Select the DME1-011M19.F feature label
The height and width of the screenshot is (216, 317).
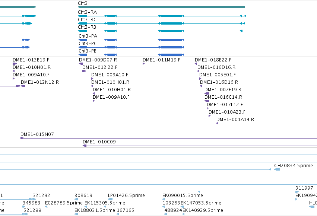tap(161, 60)
